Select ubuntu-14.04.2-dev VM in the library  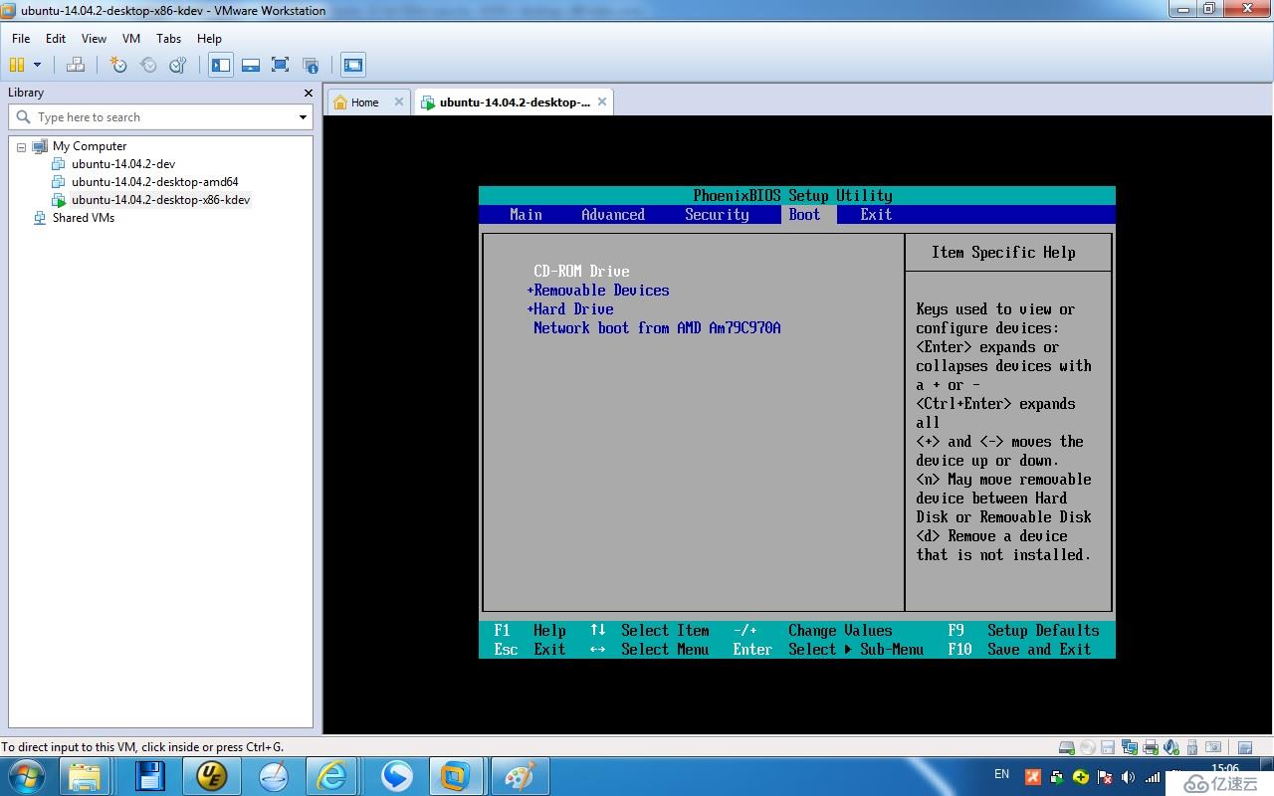point(123,164)
